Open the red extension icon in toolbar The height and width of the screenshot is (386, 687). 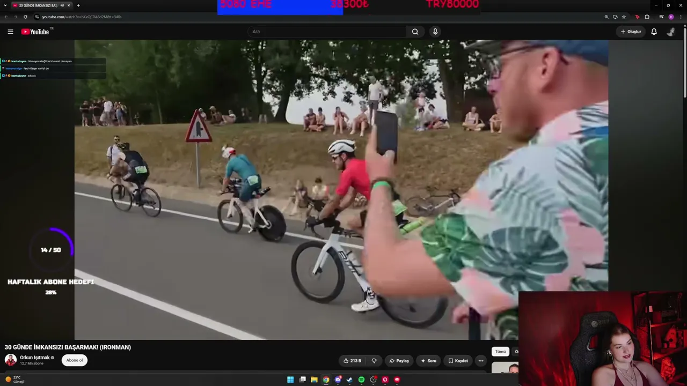638,17
